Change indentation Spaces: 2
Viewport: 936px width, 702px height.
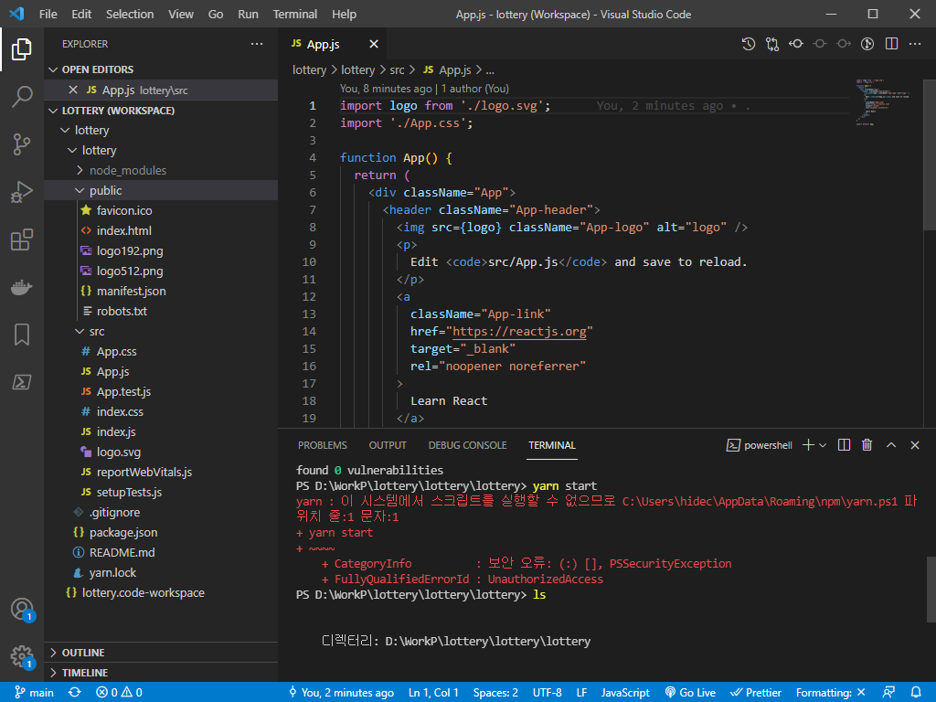pos(495,692)
